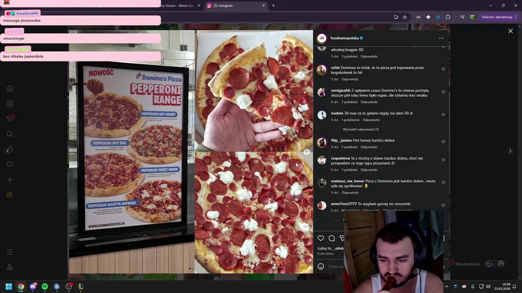Viewport: 522px width, 293px height.
Task: Click the install app icon in address bar
Action: [x=396, y=17]
